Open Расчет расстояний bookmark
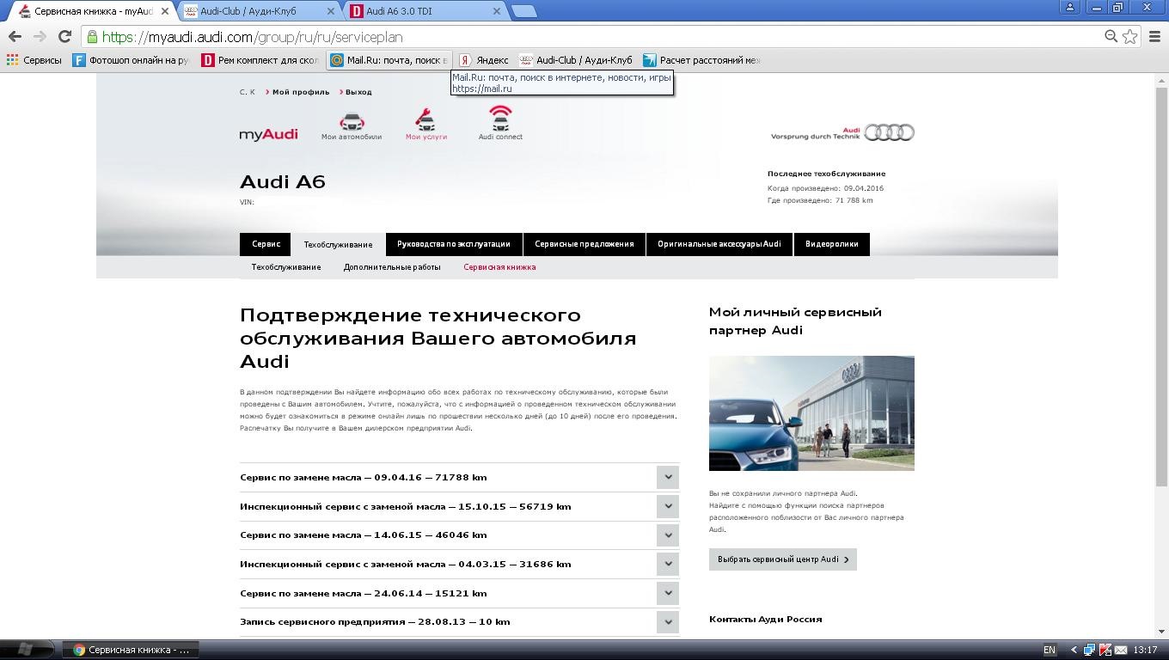The height and width of the screenshot is (660, 1169). [701, 60]
